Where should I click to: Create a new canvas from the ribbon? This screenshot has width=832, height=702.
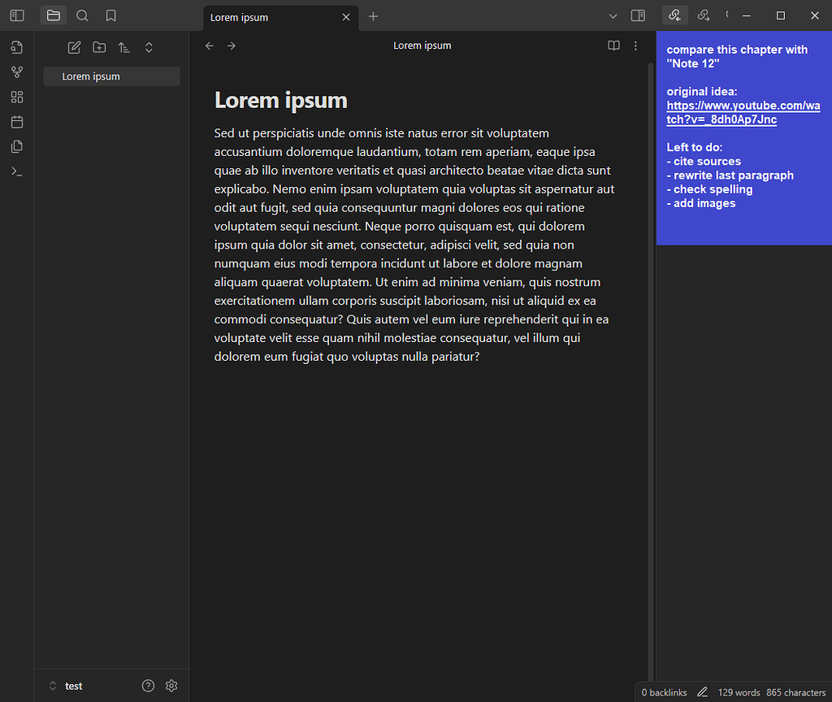pyautogui.click(x=17, y=97)
